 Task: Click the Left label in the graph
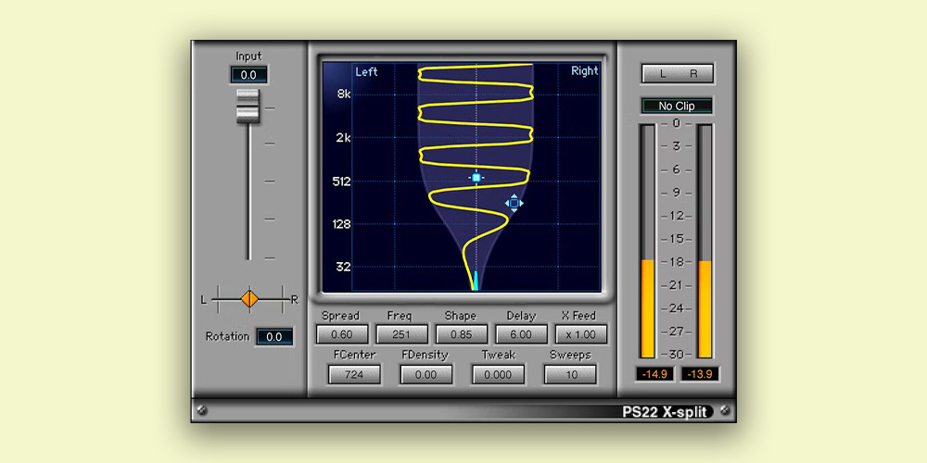(x=366, y=72)
